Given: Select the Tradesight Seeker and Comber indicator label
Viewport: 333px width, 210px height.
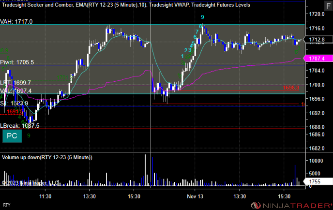Looking at the screenshot, I should [x=37, y=5].
